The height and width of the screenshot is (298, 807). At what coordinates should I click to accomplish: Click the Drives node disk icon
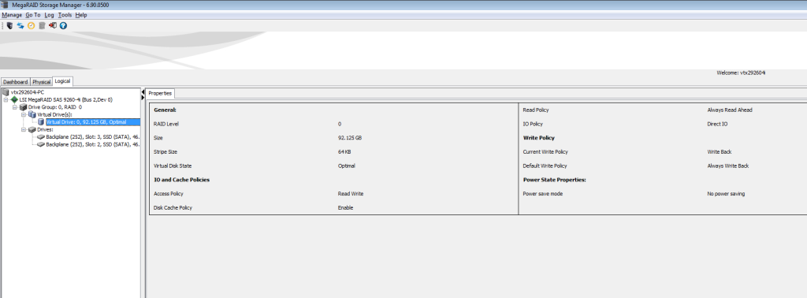click(32, 130)
